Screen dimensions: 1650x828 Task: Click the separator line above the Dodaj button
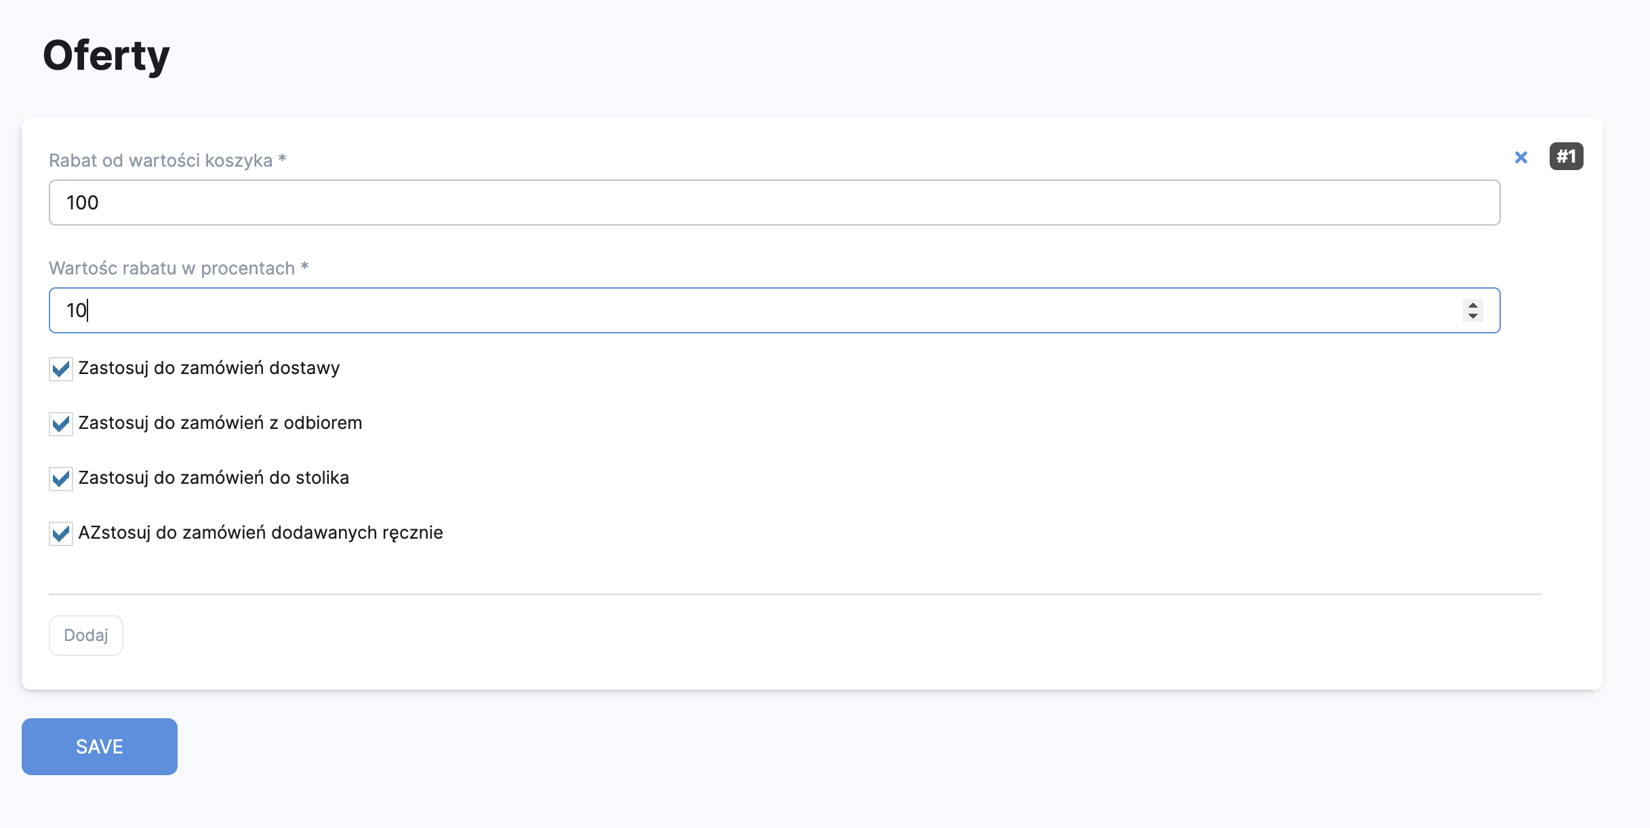click(794, 594)
